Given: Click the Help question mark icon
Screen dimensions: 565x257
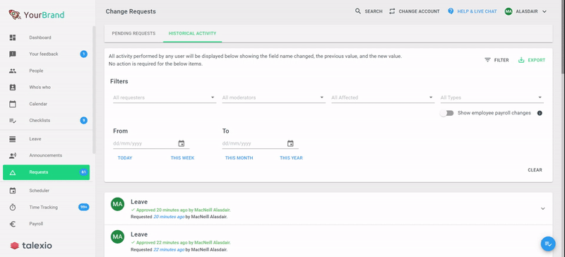Looking at the screenshot, I should 451,11.
